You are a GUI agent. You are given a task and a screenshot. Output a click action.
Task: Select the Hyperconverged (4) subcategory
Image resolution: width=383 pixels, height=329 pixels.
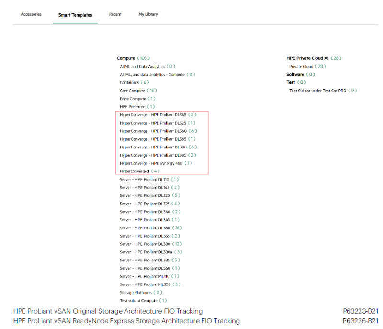[139, 171]
